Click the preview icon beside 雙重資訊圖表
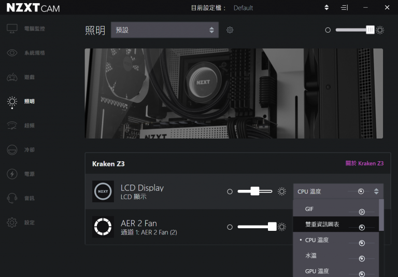Viewport: 398px width, 277px height. (362, 227)
